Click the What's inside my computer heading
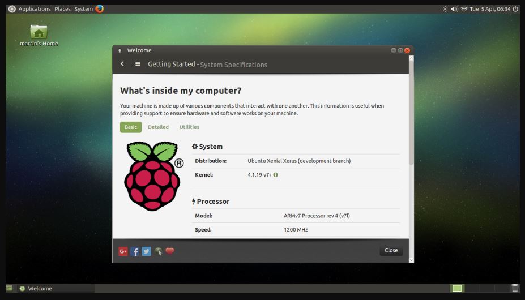Viewport: 525px width, 300px height. tap(181, 91)
